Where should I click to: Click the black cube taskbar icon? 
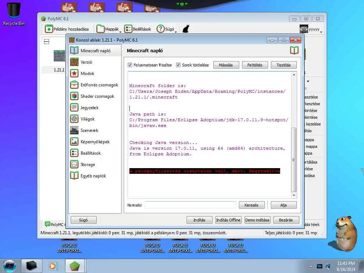32,266
